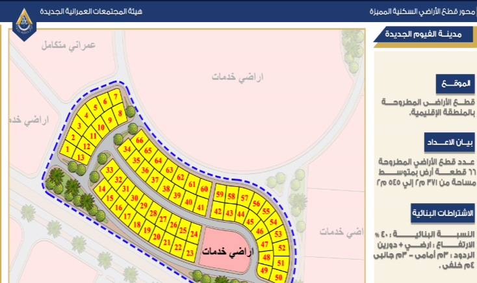477x283 pixels.
Task: Select land plot number 66
Action: 139,140
